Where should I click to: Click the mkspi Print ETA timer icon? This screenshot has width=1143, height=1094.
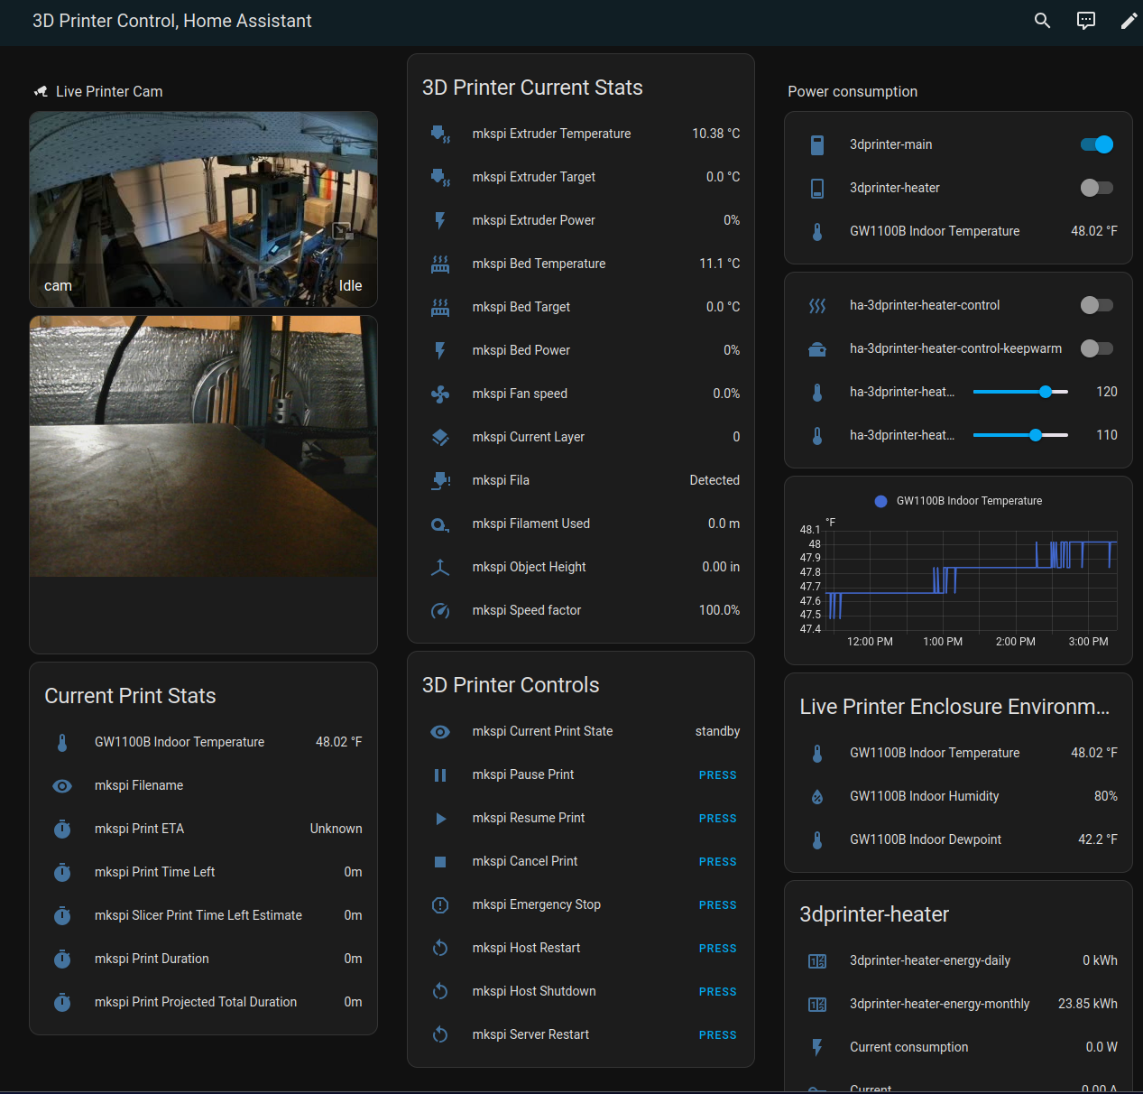[62, 829]
